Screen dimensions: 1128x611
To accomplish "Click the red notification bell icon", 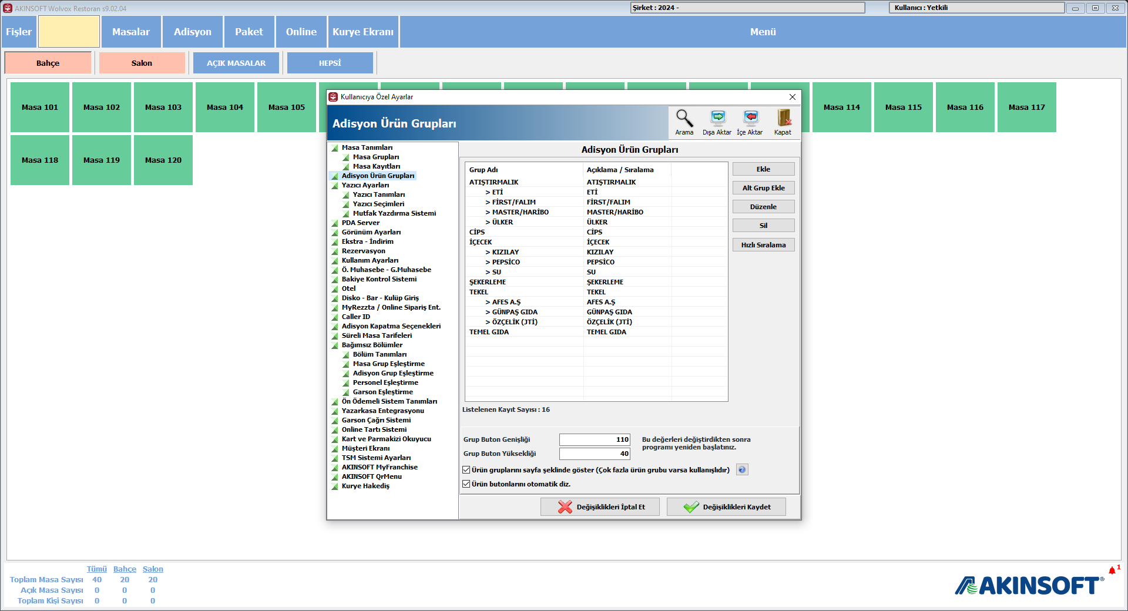I will point(1112,570).
